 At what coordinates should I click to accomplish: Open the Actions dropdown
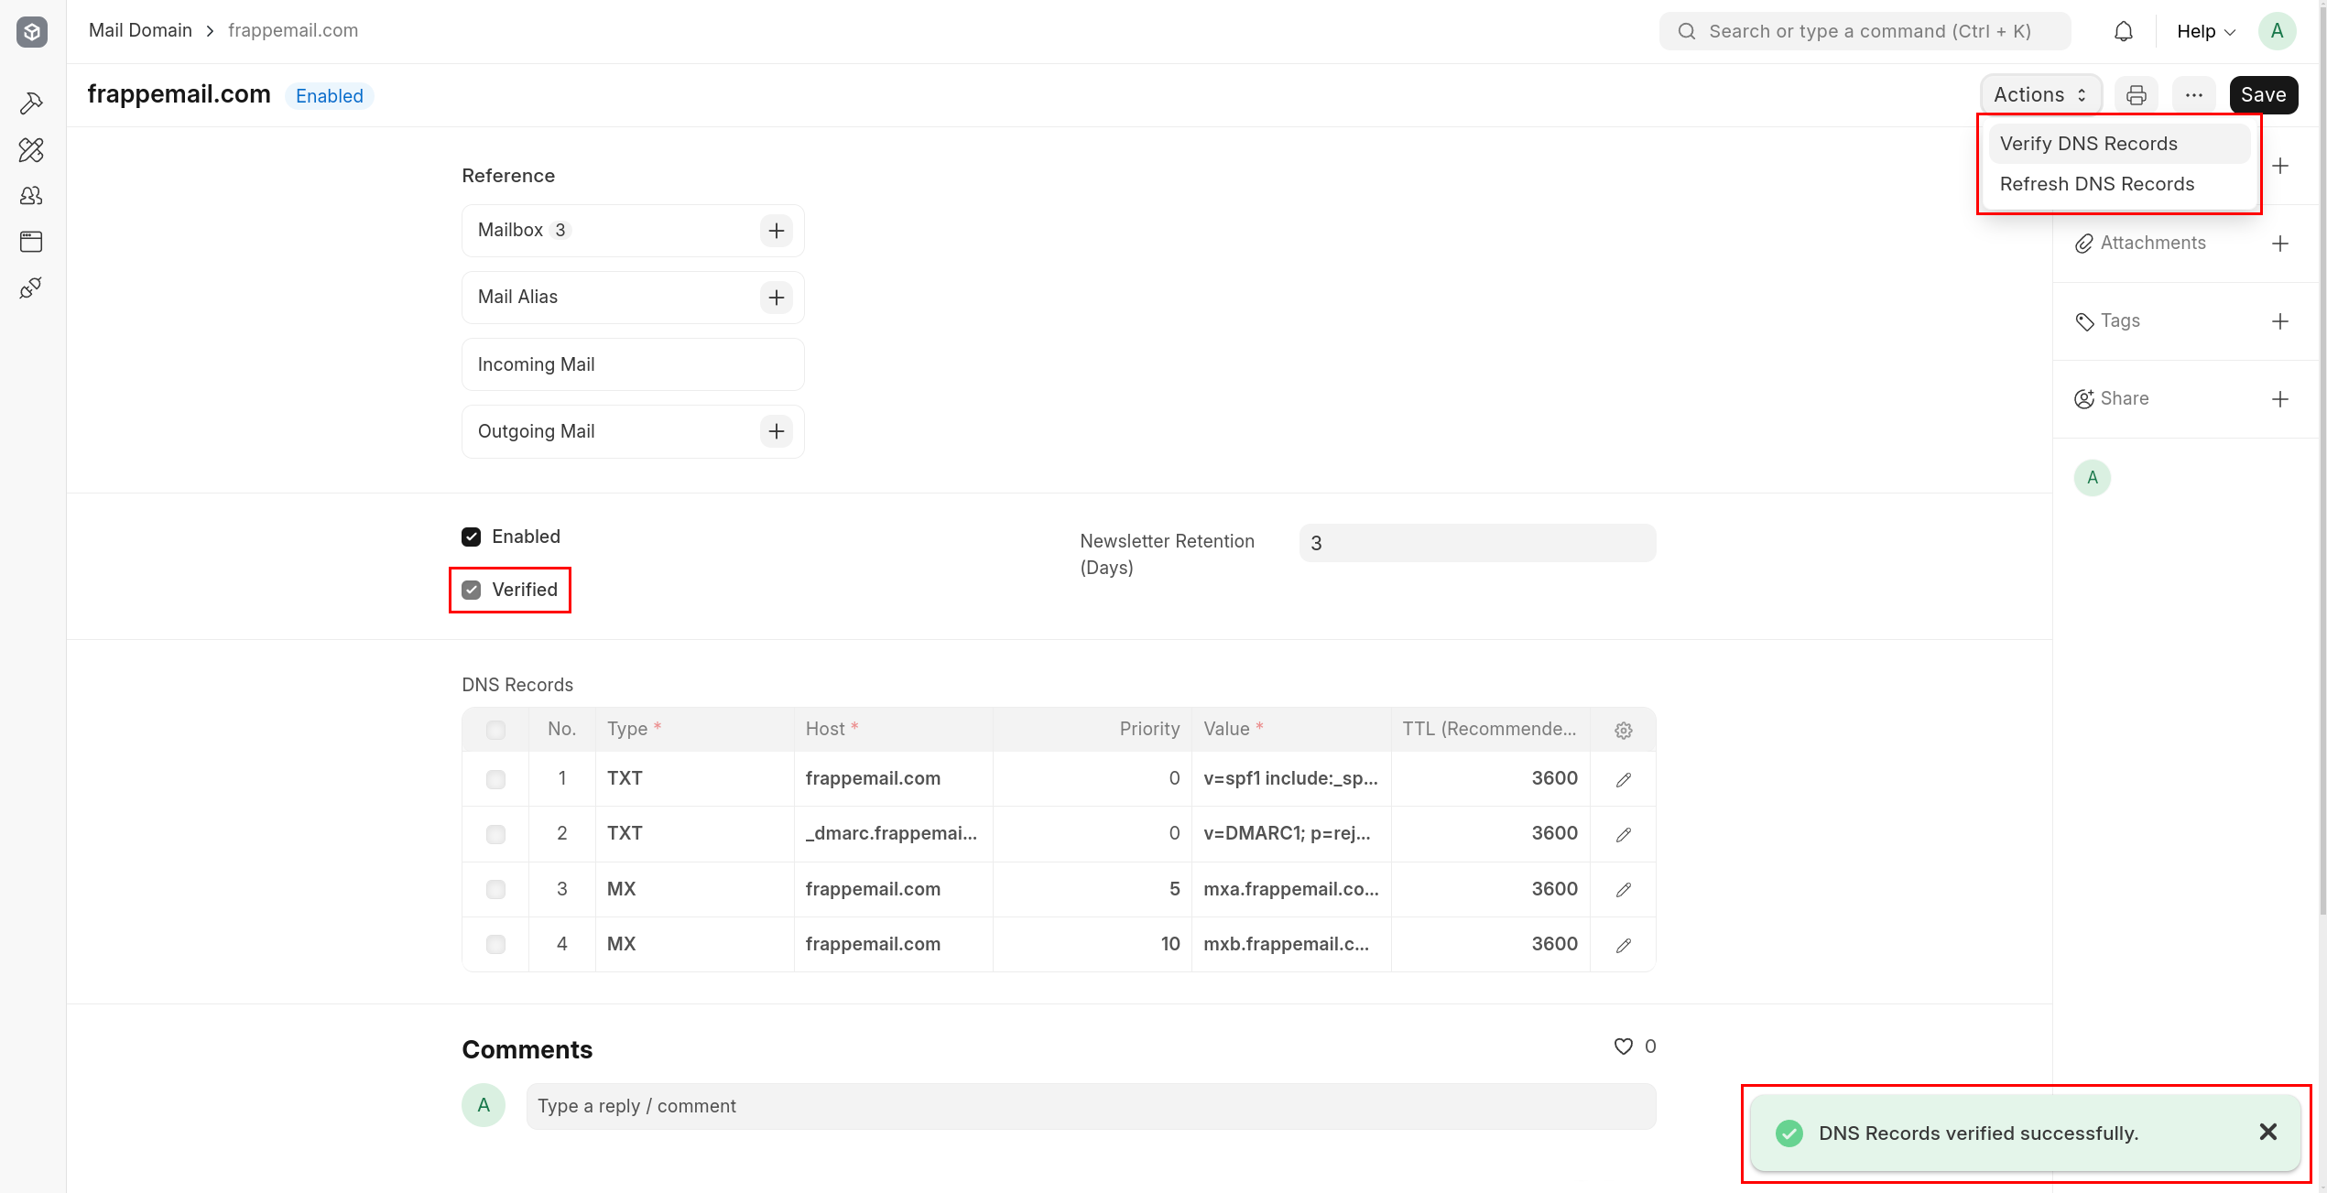[x=2040, y=95]
